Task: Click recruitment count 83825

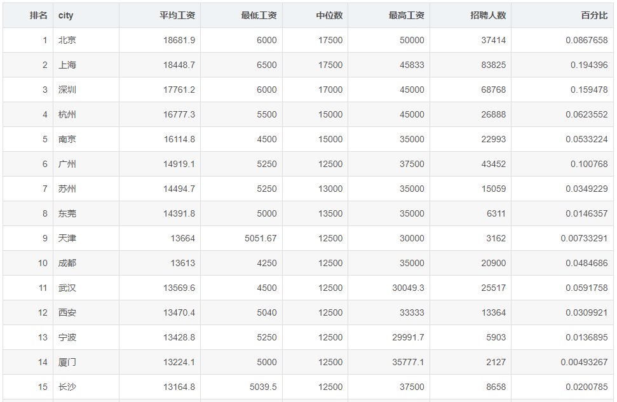Action: 494,65
